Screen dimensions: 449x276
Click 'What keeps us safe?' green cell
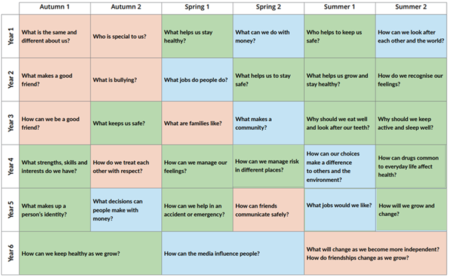pyautogui.click(x=126, y=123)
